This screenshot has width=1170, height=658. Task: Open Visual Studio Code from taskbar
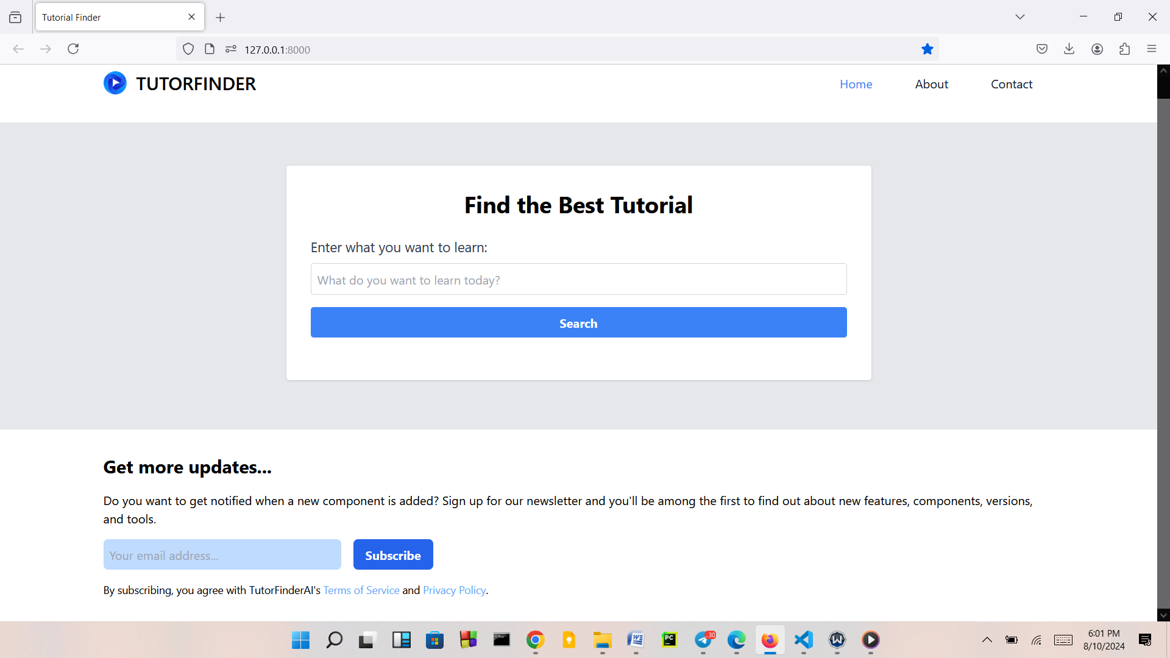[x=803, y=640]
